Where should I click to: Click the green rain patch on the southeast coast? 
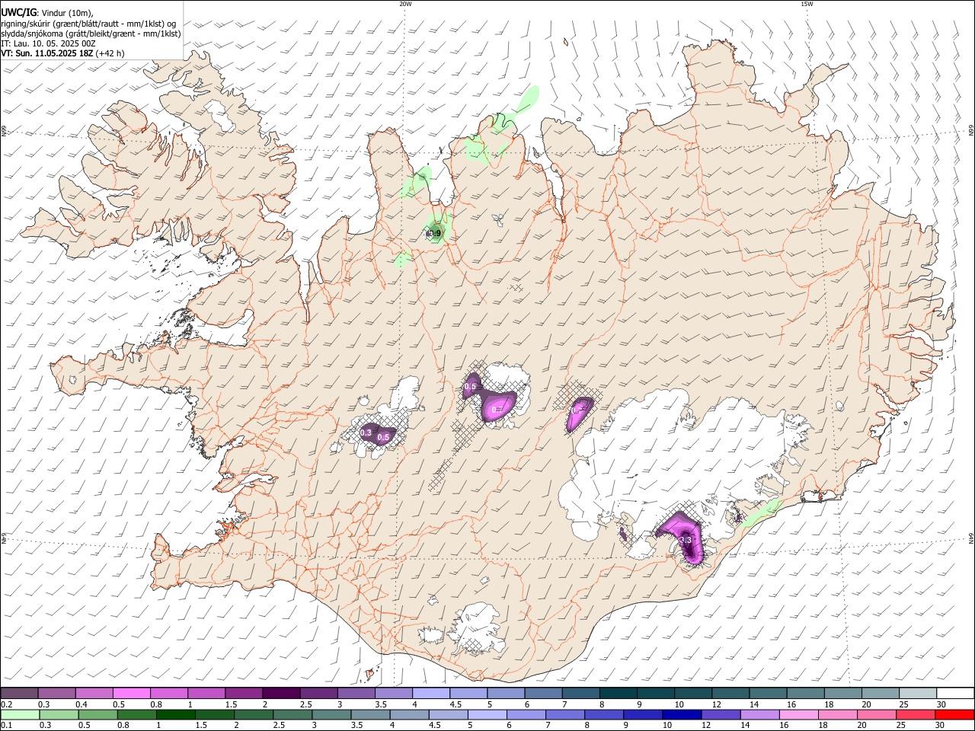[762, 512]
